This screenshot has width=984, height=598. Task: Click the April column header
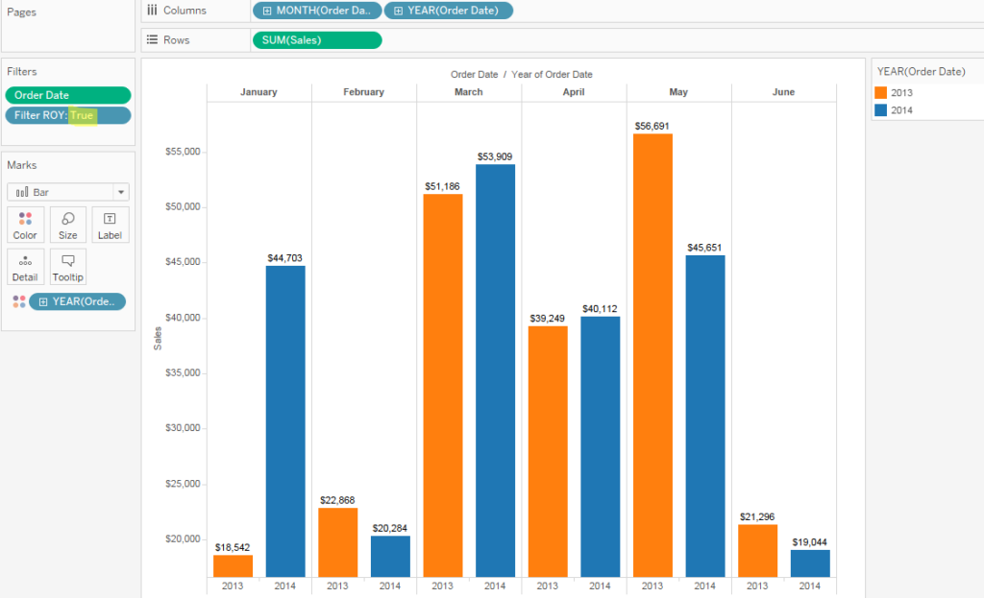tap(574, 92)
